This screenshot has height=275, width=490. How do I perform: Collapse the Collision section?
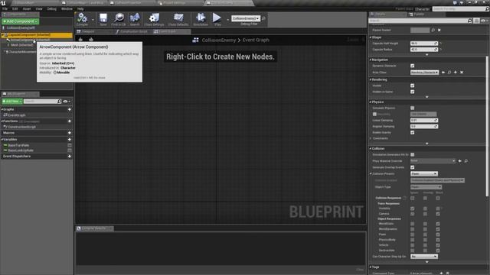371,149
